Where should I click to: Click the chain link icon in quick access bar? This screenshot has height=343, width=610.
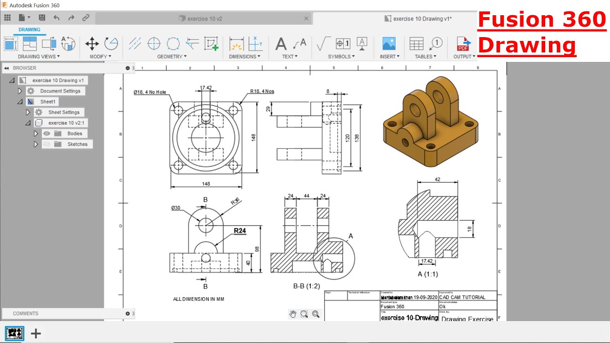pos(86,18)
